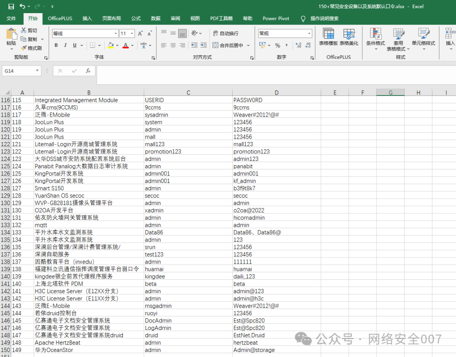
Task: Switch to the 公式 tab
Action: 136,18
